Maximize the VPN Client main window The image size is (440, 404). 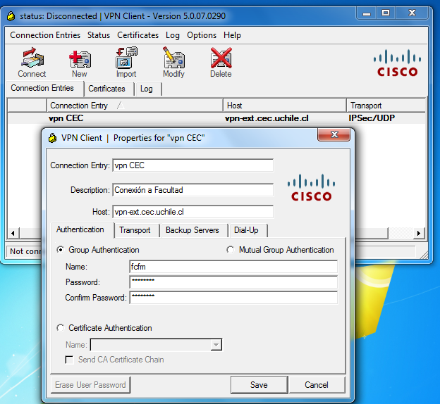(386, 13)
